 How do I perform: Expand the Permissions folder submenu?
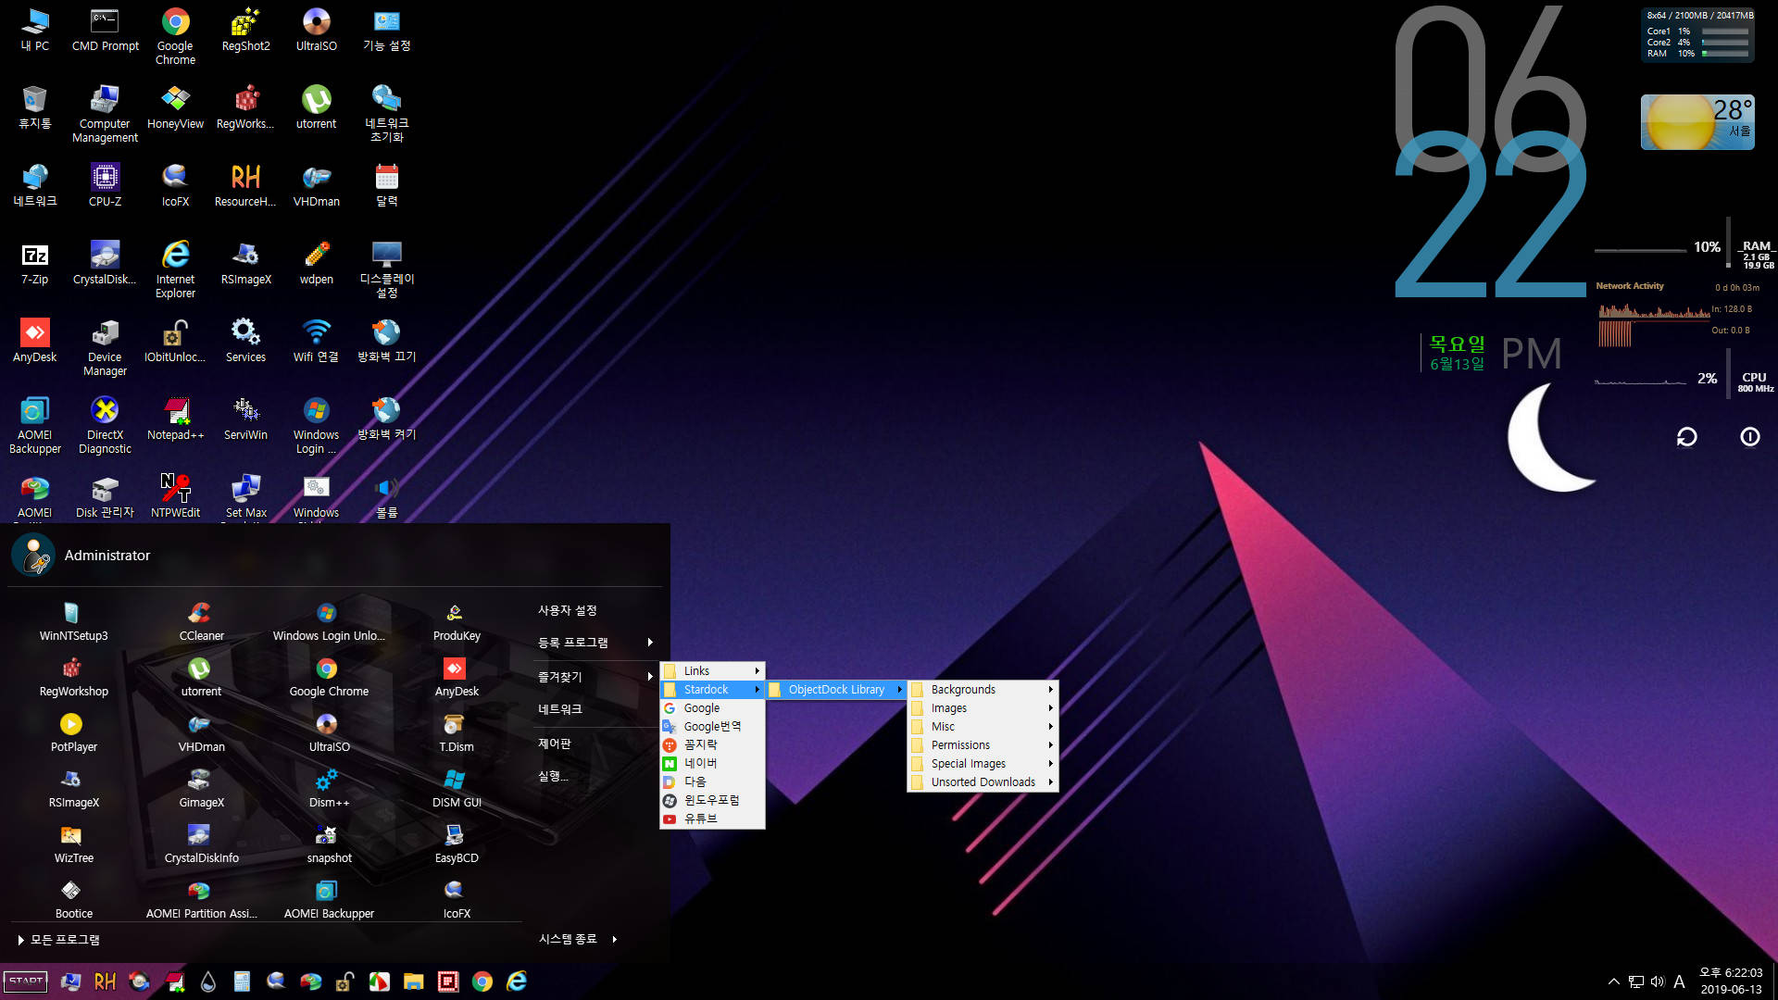tap(983, 745)
